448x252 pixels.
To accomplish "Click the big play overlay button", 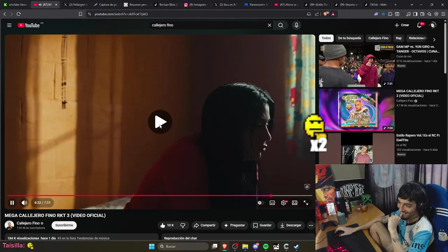I will pyautogui.click(x=160, y=122).
